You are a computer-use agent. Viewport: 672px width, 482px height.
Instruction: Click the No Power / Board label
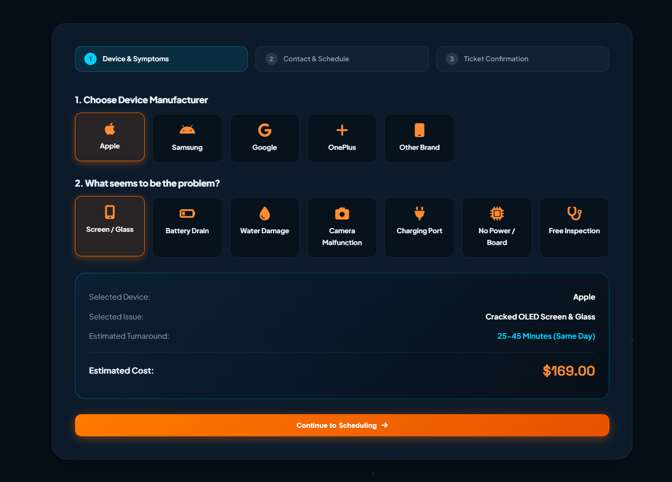coord(497,237)
